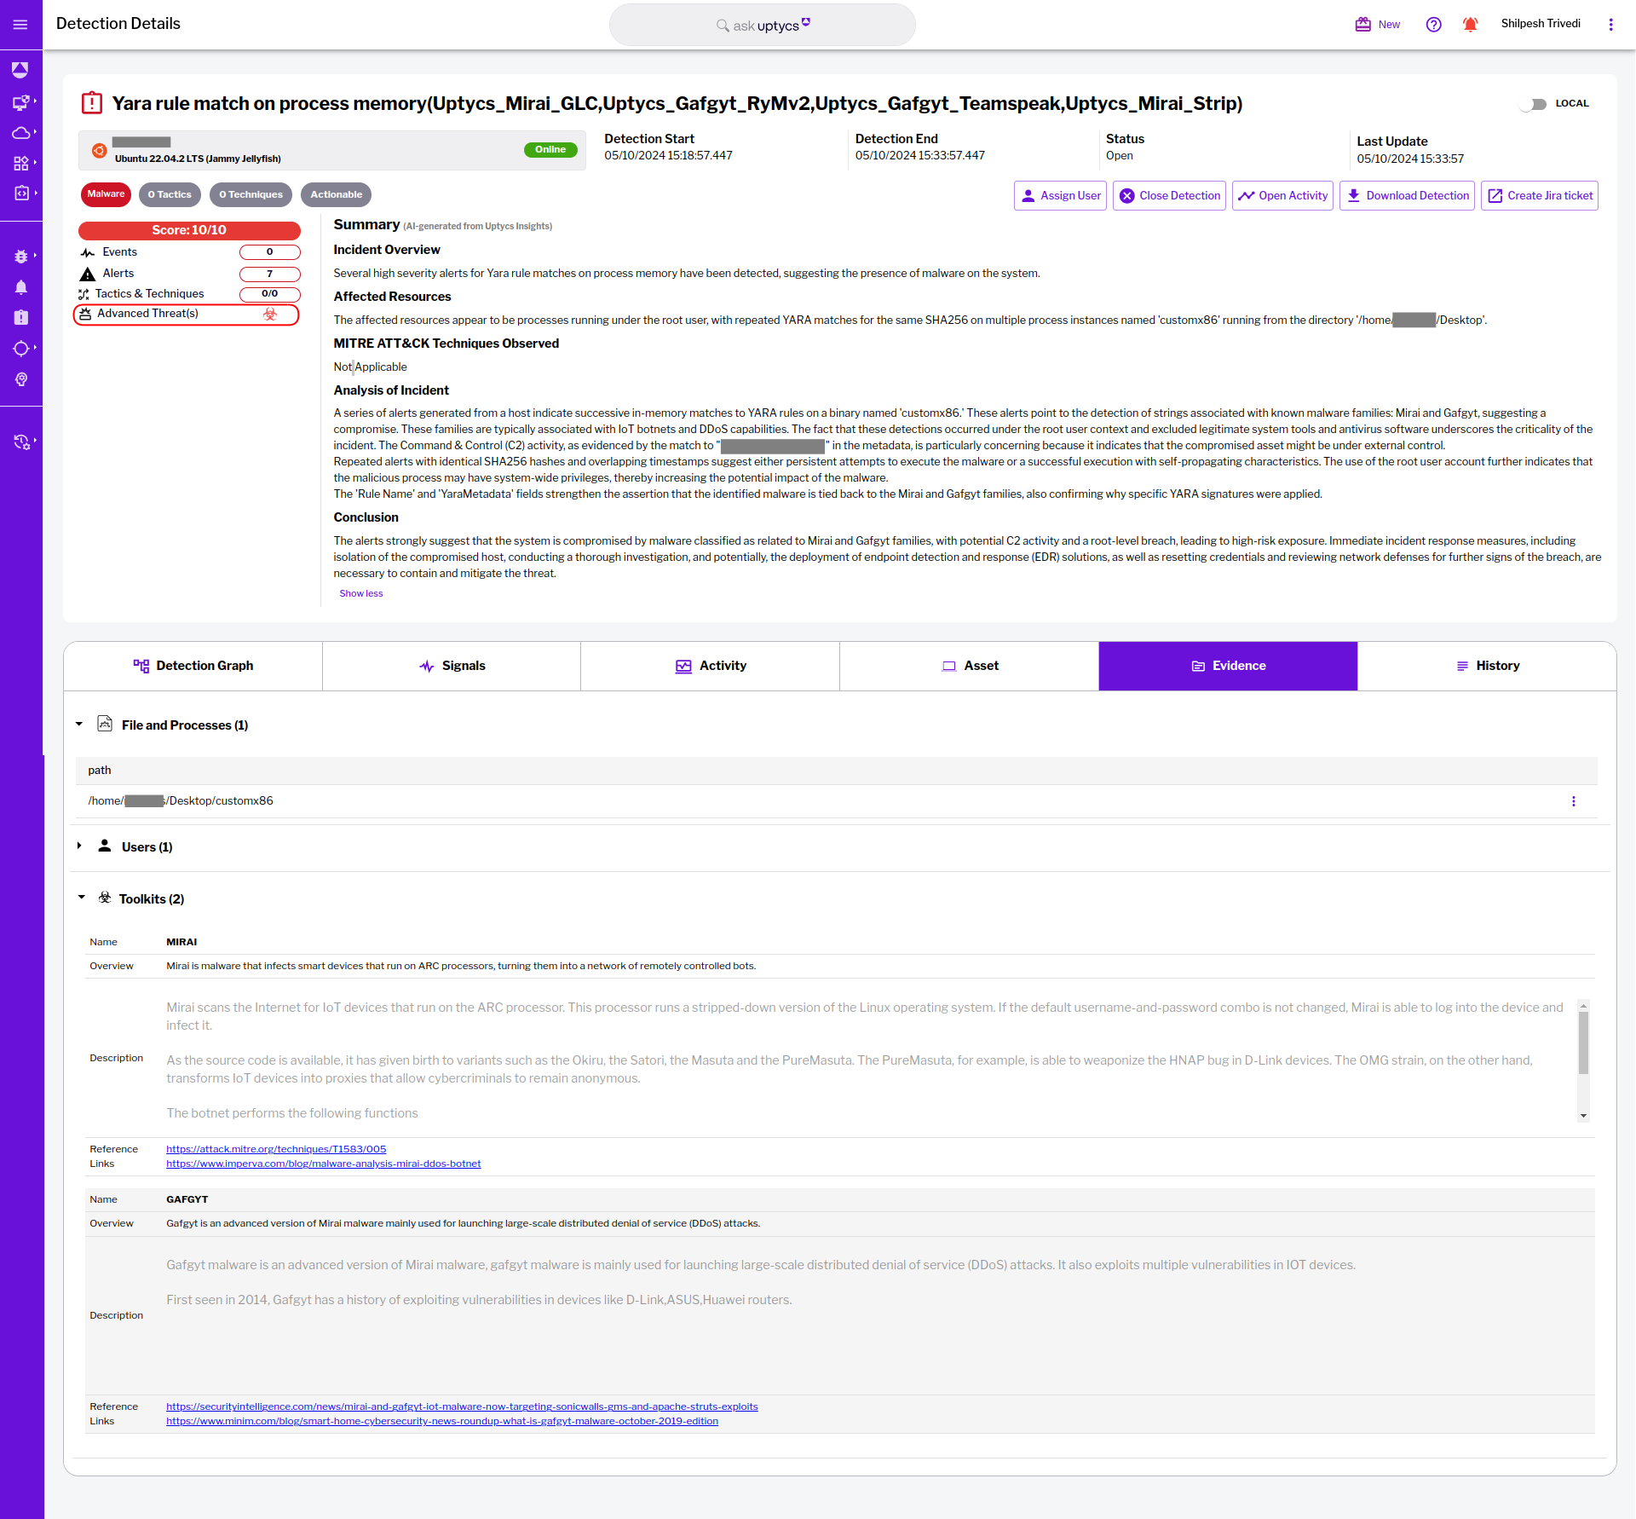Click the Malware tag pill
The height and width of the screenshot is (1519, 1636).
(x=106, y=194)
